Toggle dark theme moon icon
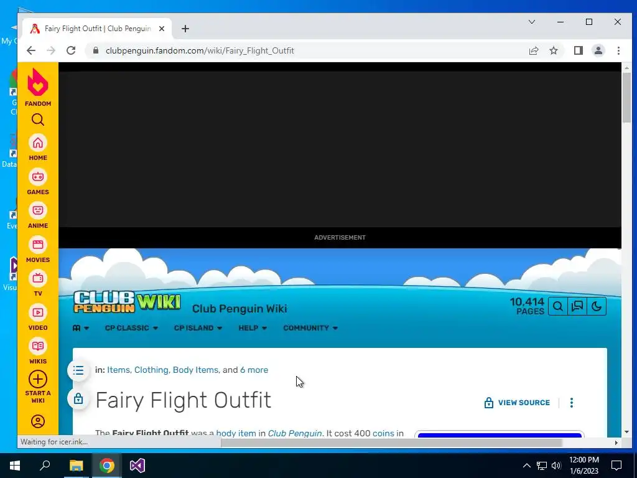 (597, 306)
